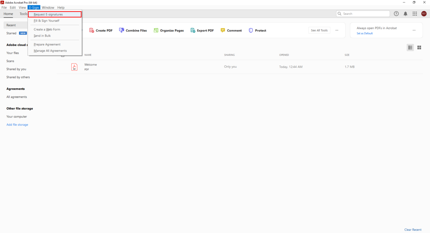Click the See All Tools button
Viewport: 430px width, 233px height.
(319, 30)
